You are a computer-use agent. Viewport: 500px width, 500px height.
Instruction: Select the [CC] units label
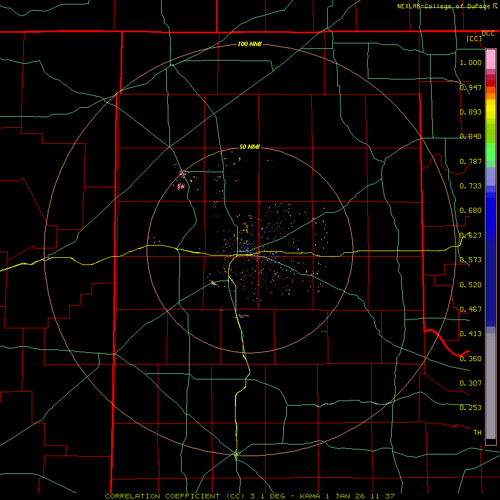pyautogui.click(x=474, y=38)
